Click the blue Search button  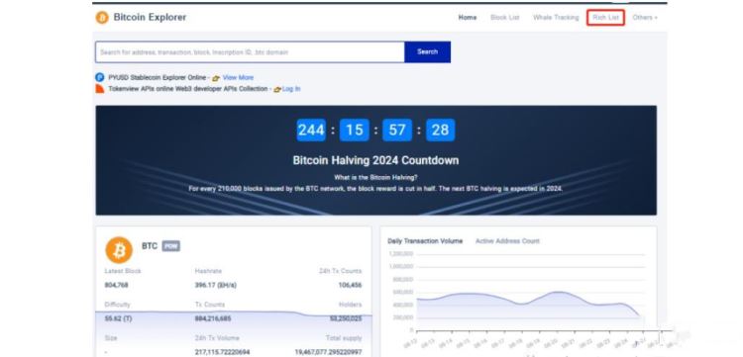pos(427,52)
